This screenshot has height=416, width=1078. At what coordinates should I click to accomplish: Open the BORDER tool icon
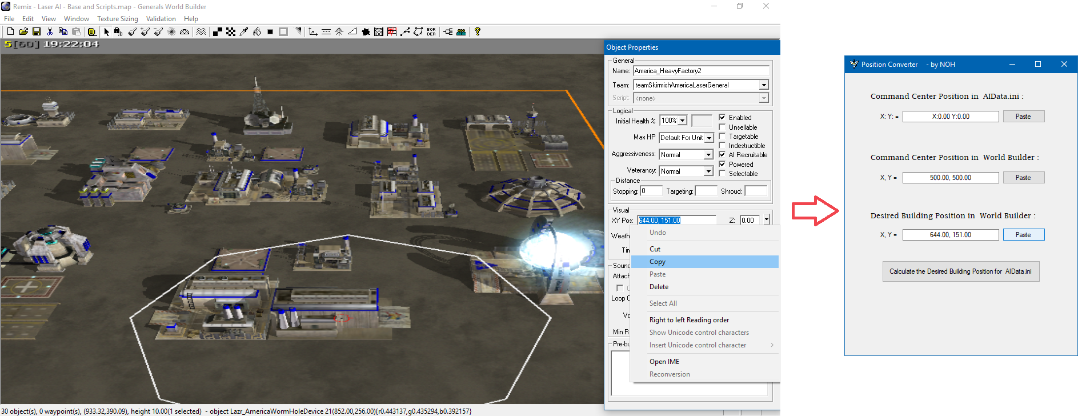click(x=431, y=32)
